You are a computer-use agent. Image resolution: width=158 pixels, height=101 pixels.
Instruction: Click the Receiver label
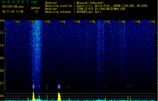pyautogui.click(x=51, y=9)
